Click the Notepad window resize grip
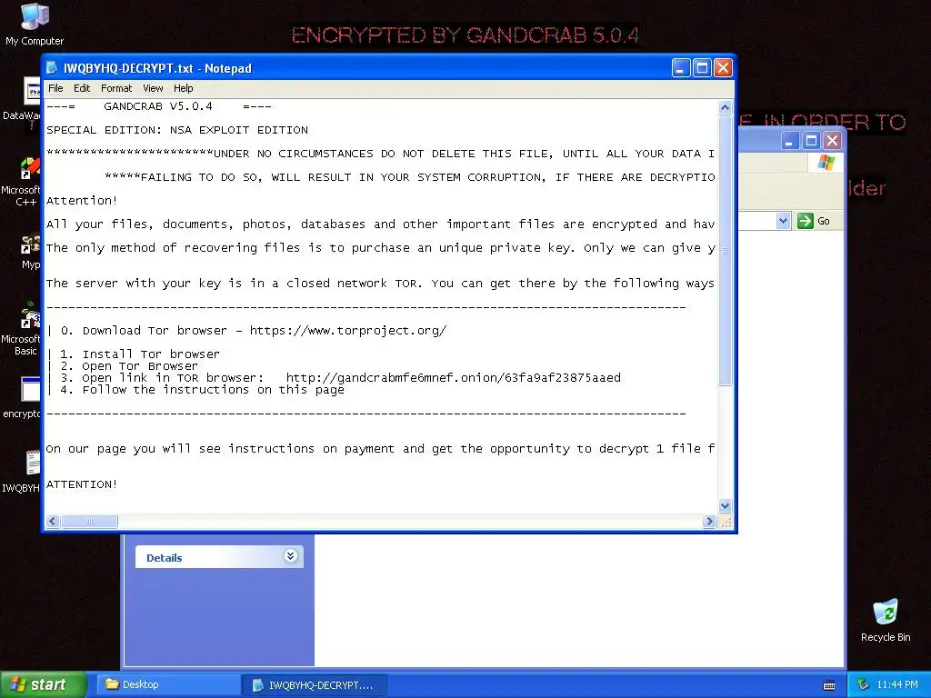 click(725, 521)
